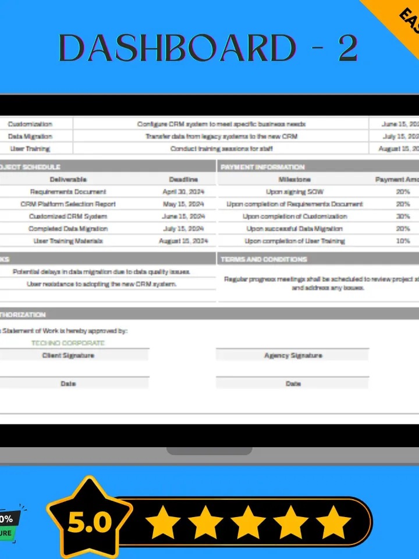This screenshot has height=559, width=419.
Task: Select 'Transfer data from legacy systems' description cell
Action: coord(221,136)
